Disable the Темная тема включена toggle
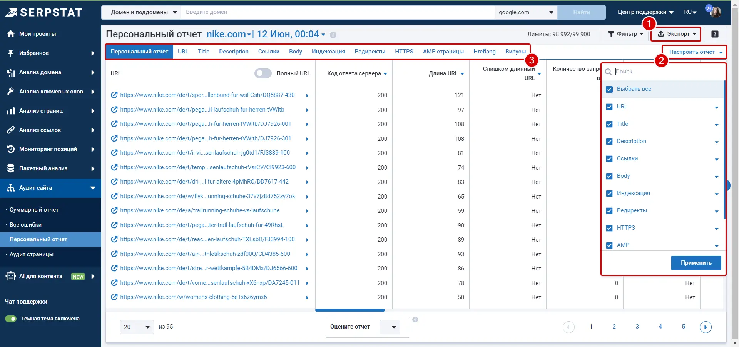739x347 pixels. coord(11,319)
